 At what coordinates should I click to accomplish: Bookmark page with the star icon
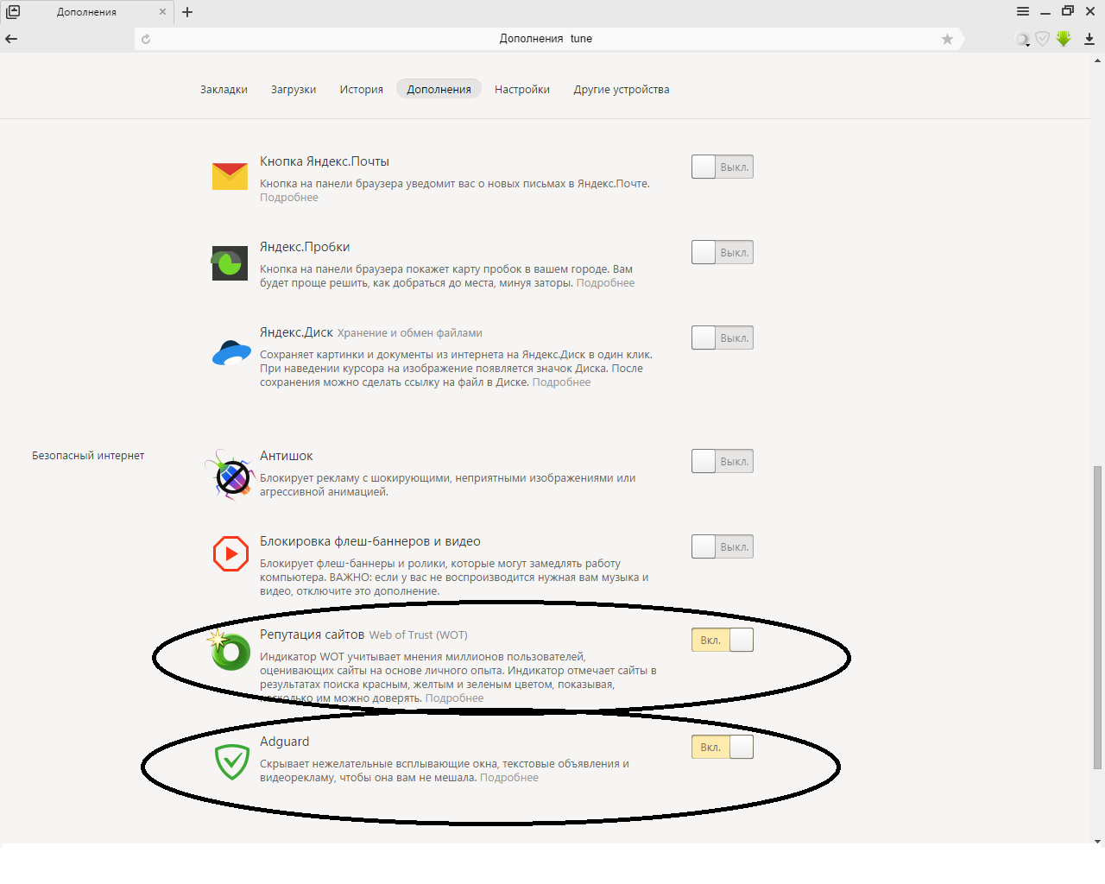[947, 39]
